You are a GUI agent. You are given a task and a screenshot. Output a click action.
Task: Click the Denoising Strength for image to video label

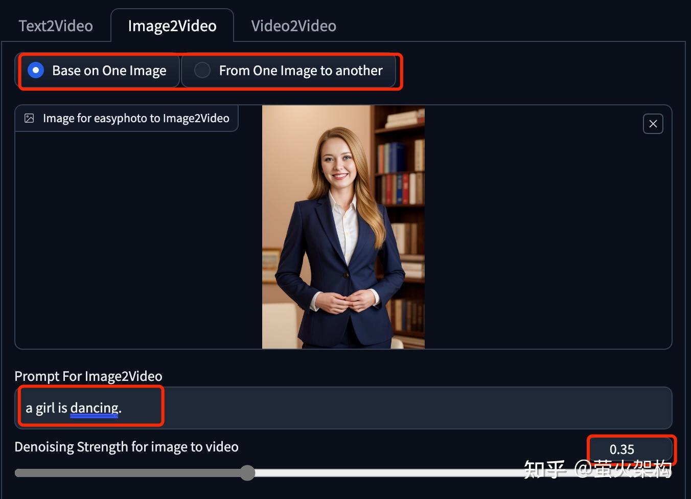tap(126, 446)
